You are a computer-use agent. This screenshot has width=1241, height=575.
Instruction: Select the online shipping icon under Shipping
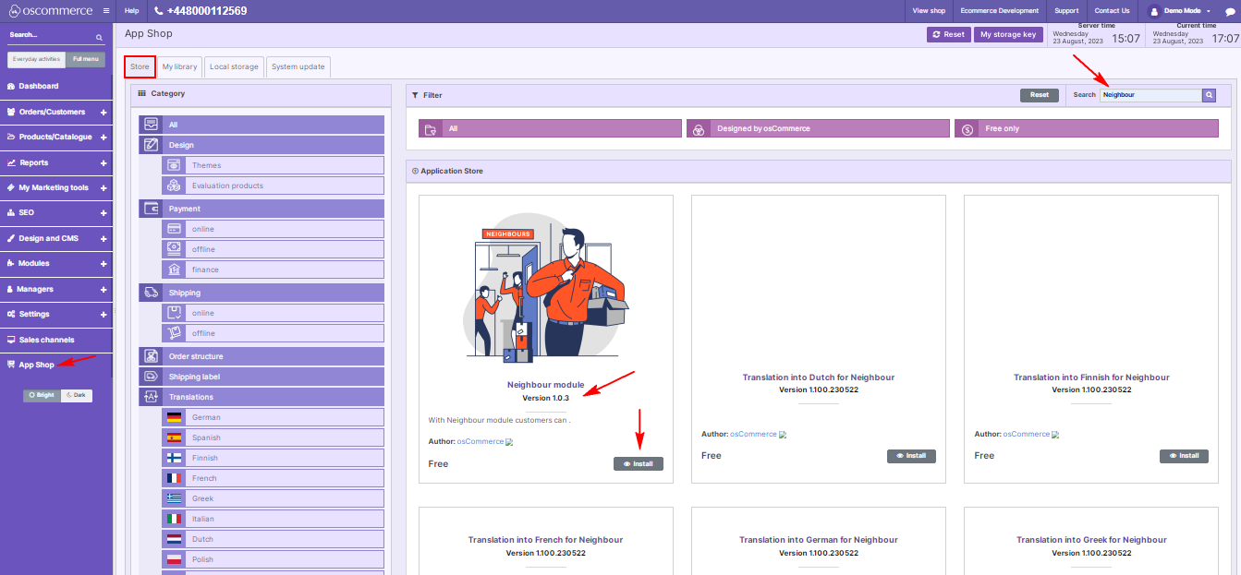pos(174,313)
